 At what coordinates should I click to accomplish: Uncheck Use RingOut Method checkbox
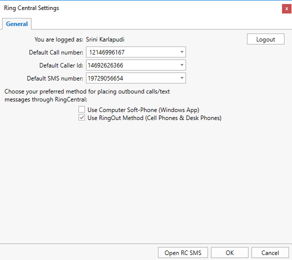tap(82, 117)
